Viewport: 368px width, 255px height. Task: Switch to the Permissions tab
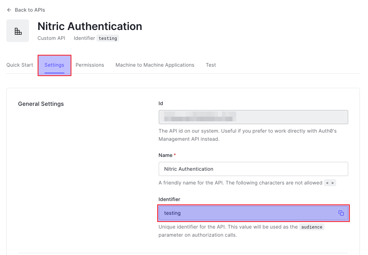90,65
